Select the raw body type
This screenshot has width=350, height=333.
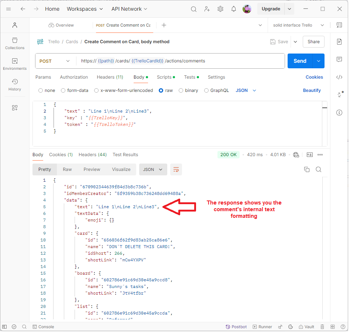point(162,91)
